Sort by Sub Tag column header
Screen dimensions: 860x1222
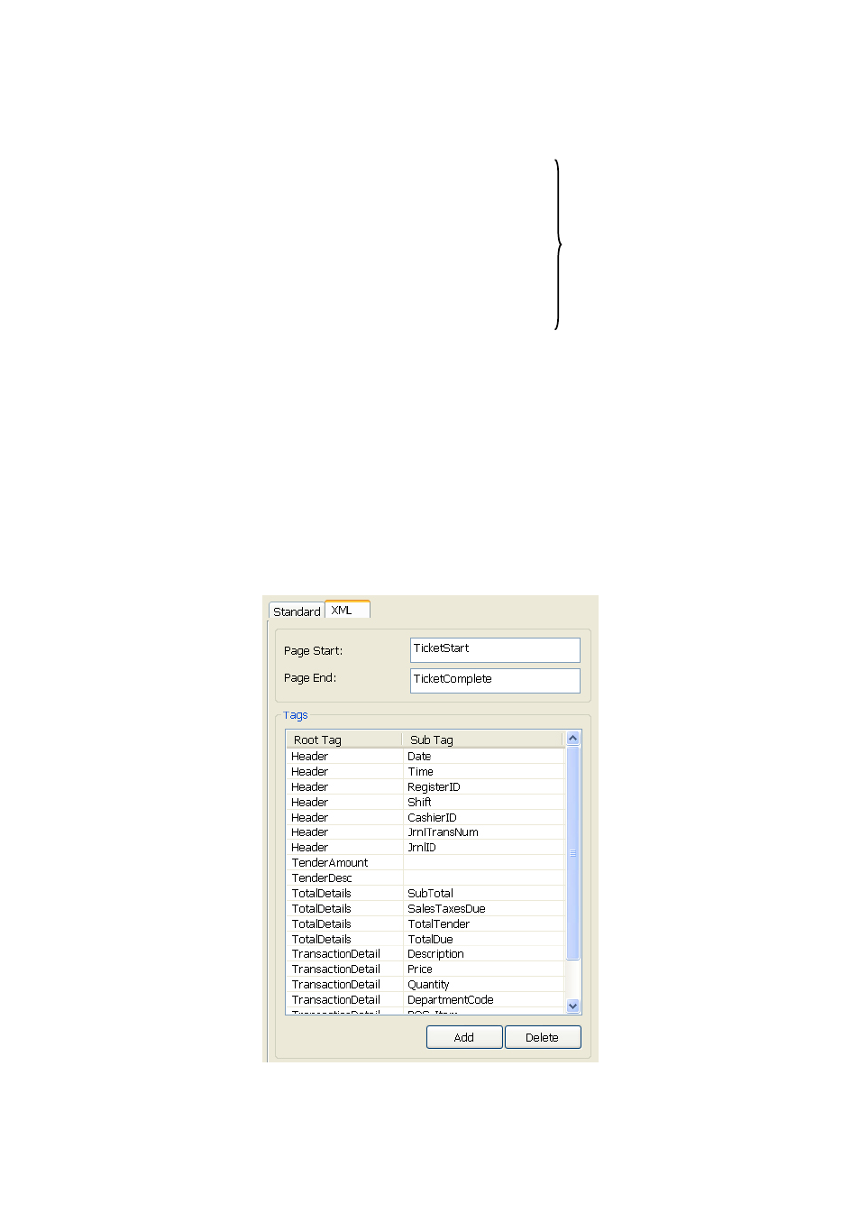coord(482,740)
